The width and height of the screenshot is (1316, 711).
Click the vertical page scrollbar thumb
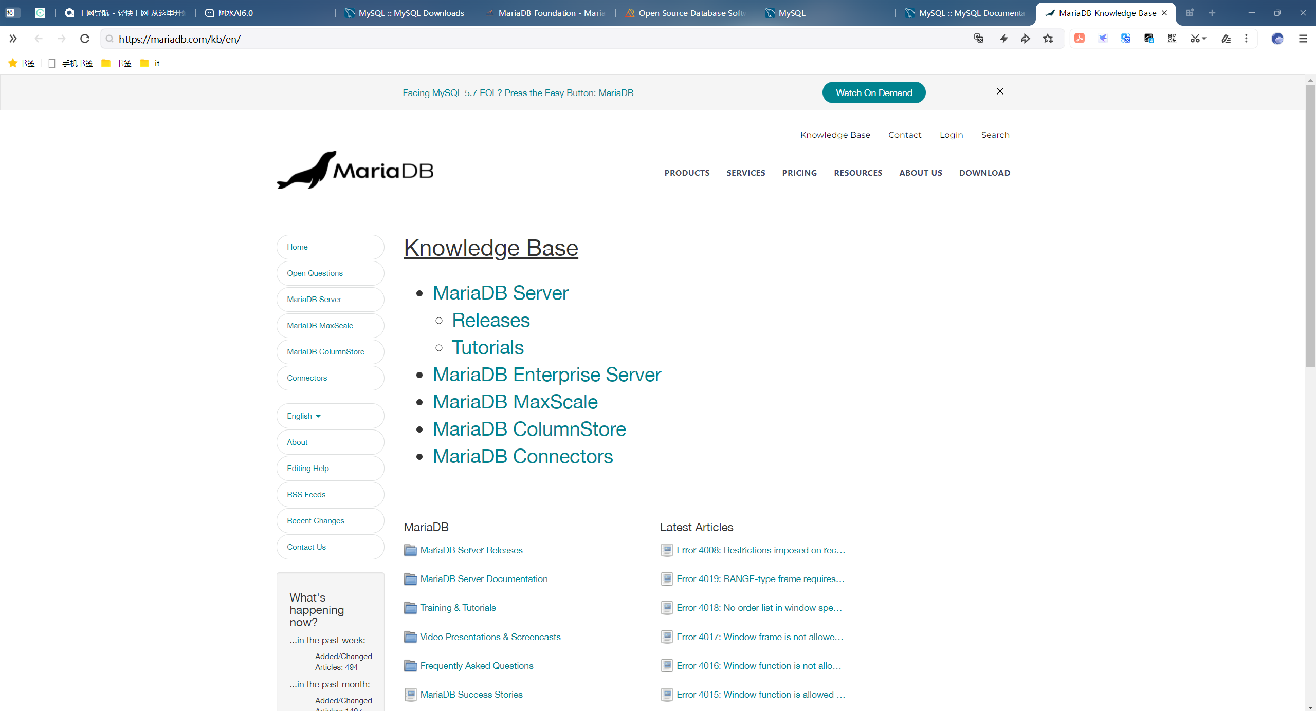point(1310,226)
